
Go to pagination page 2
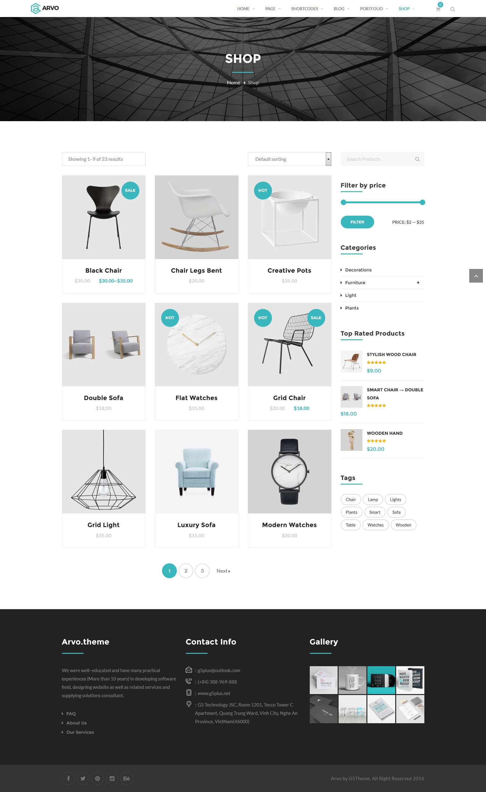[x=186, y=571]
